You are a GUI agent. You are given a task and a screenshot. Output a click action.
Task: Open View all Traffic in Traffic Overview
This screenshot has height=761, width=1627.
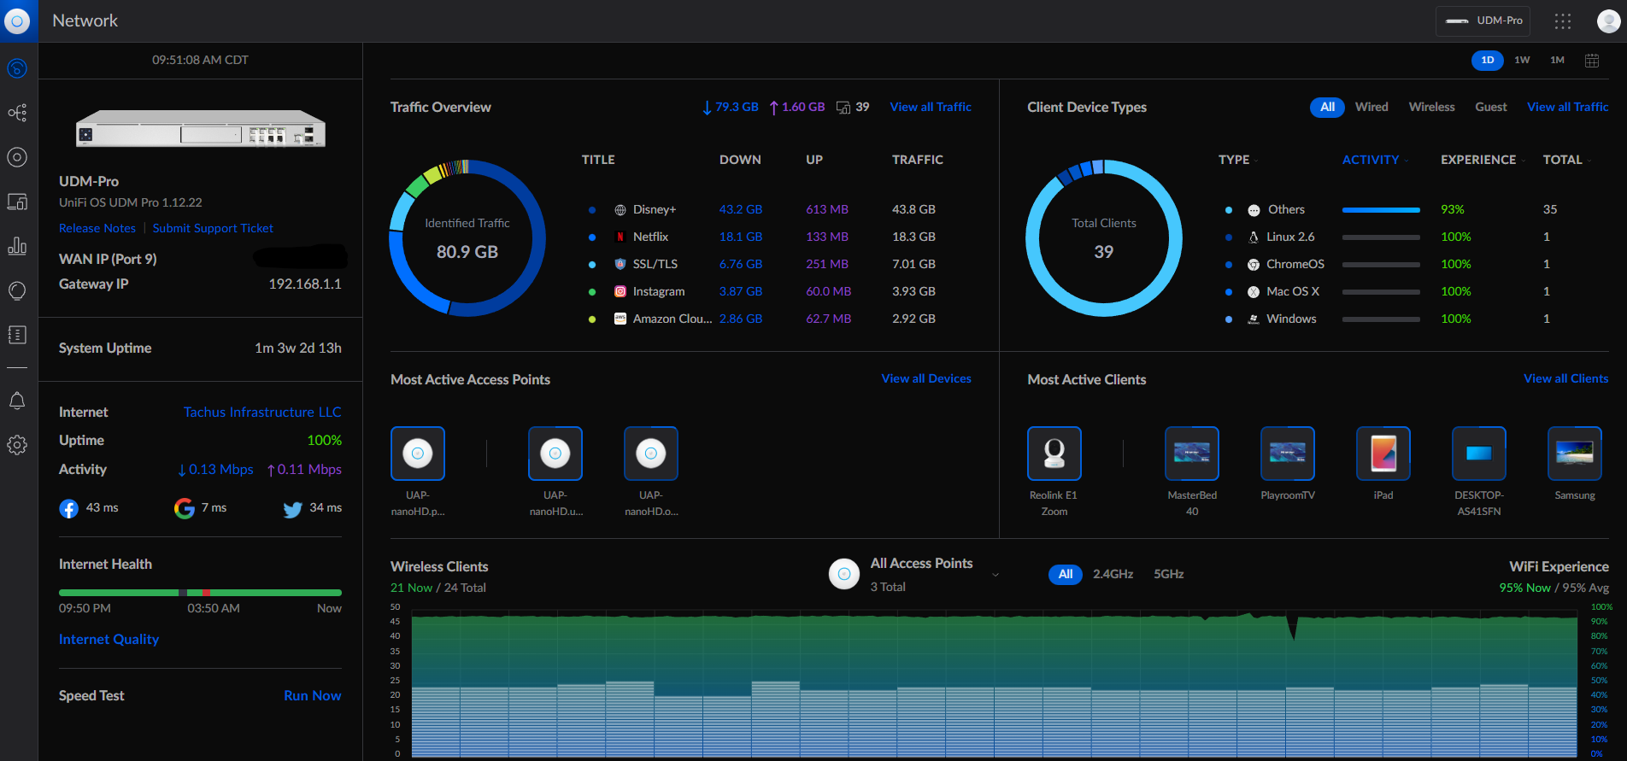click(x=931, y=107)
